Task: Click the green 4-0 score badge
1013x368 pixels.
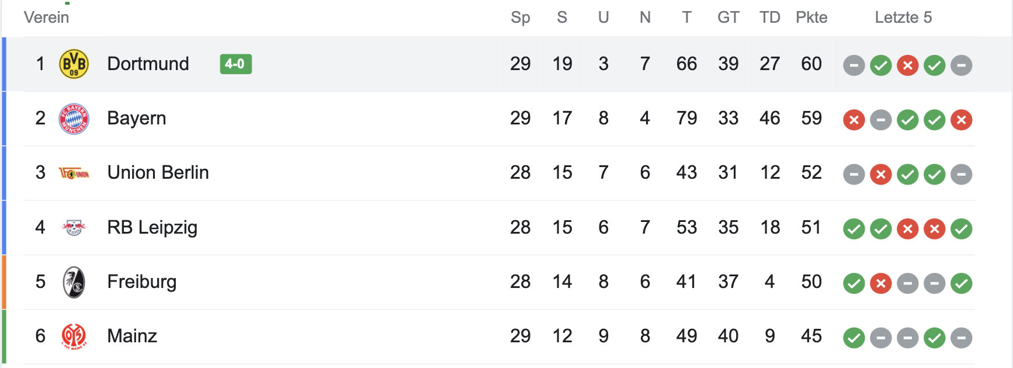Action: [x=235, y=64]
